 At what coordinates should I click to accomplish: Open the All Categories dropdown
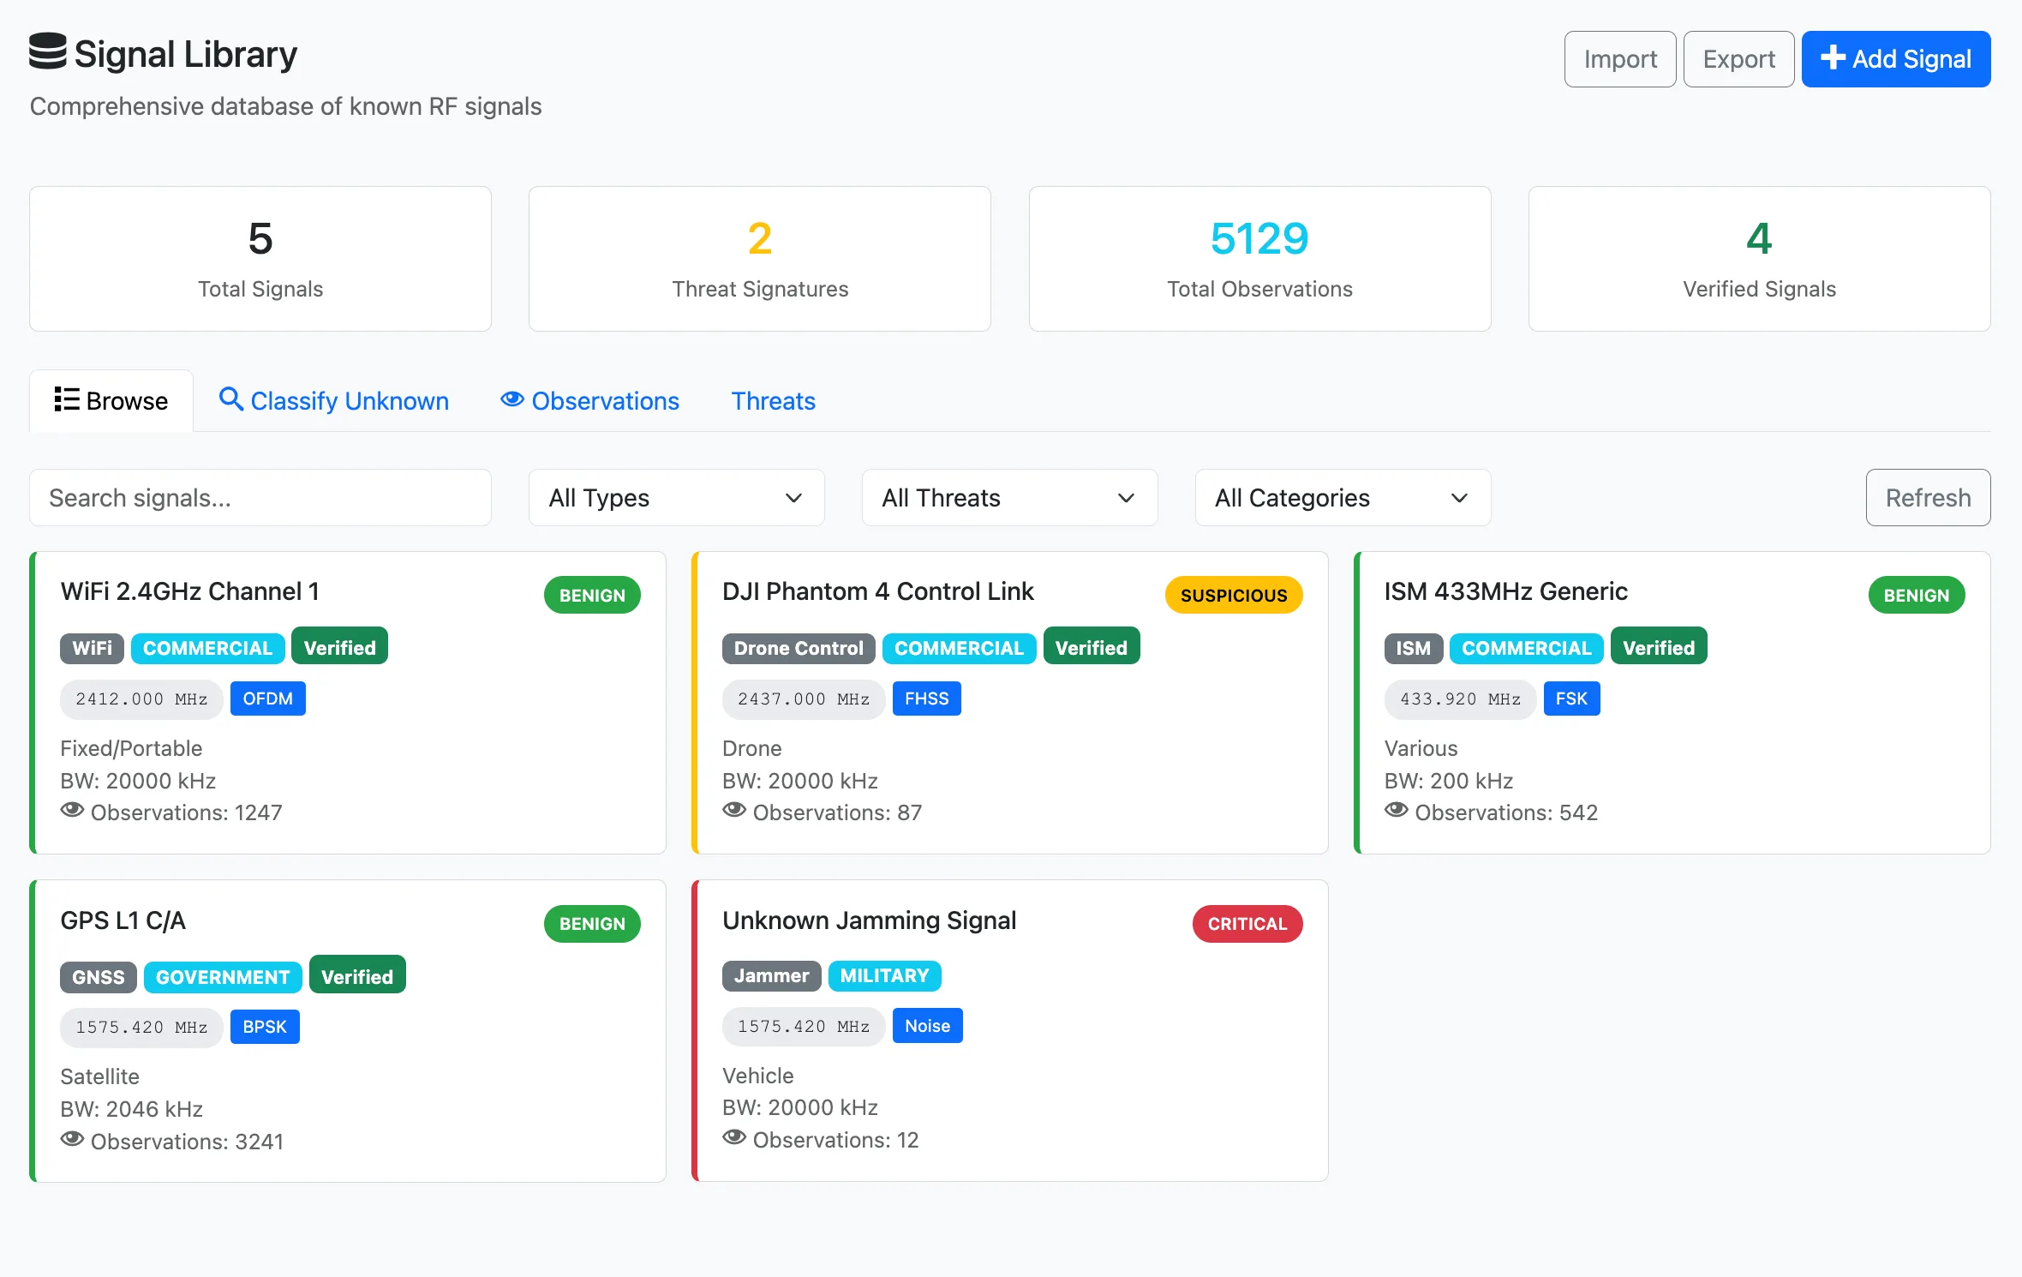click(x=1342, y=498)
